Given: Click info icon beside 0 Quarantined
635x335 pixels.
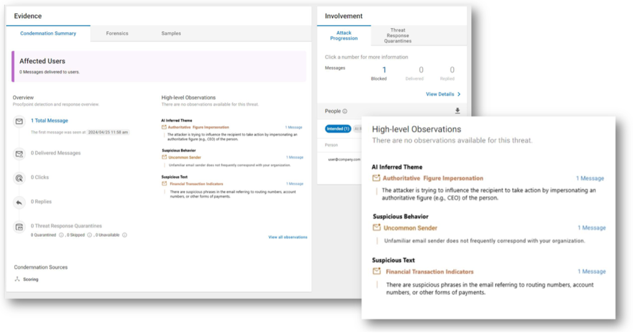Looking at the screenshot, I should coord(61,235).
